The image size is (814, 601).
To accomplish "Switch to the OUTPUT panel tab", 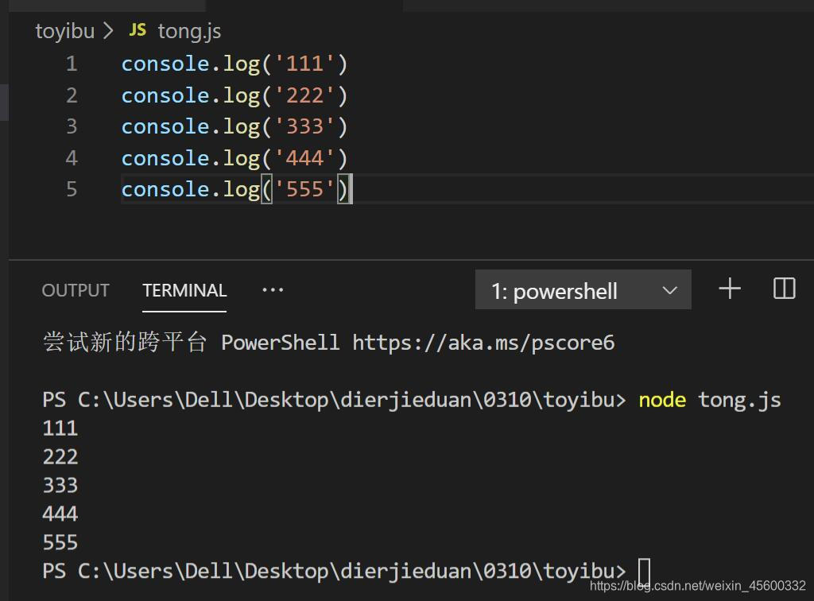I will [76, 290].
